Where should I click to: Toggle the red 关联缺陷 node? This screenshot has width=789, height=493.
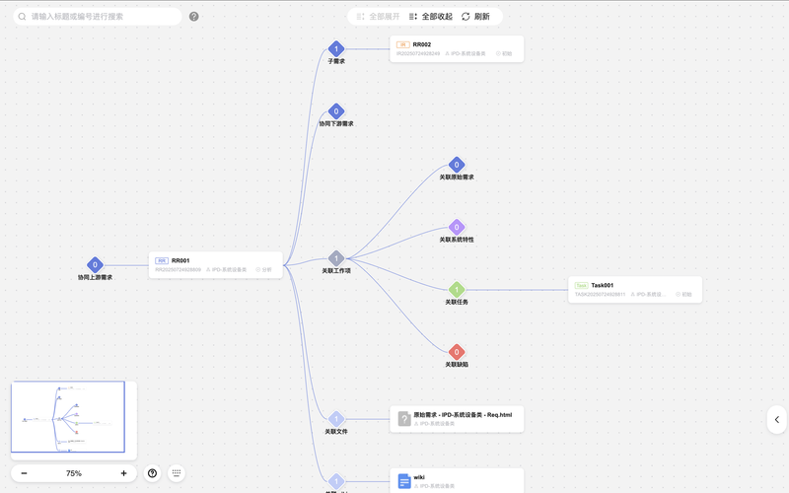tap(457, 352)
